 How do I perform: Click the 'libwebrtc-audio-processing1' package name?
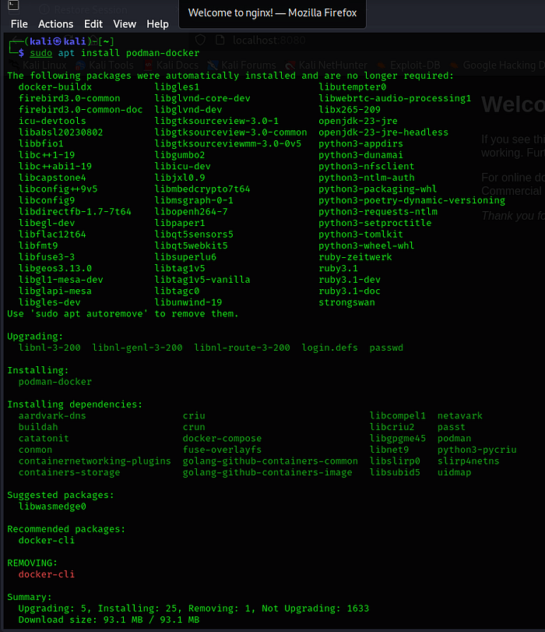(395, 98)
